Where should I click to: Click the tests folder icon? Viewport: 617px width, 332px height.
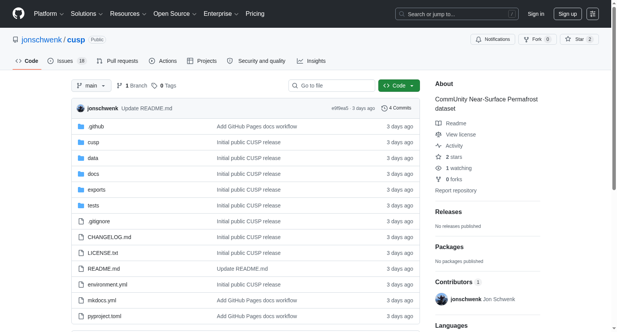[81, 206]
